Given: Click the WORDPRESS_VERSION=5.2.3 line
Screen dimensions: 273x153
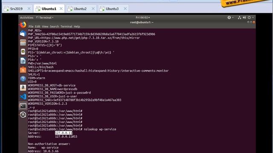Looking at the screenshot, I should [x=47, y=104].
